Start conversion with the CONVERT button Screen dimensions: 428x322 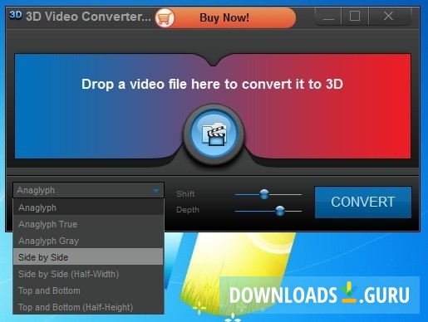click(x=363, y=202)
